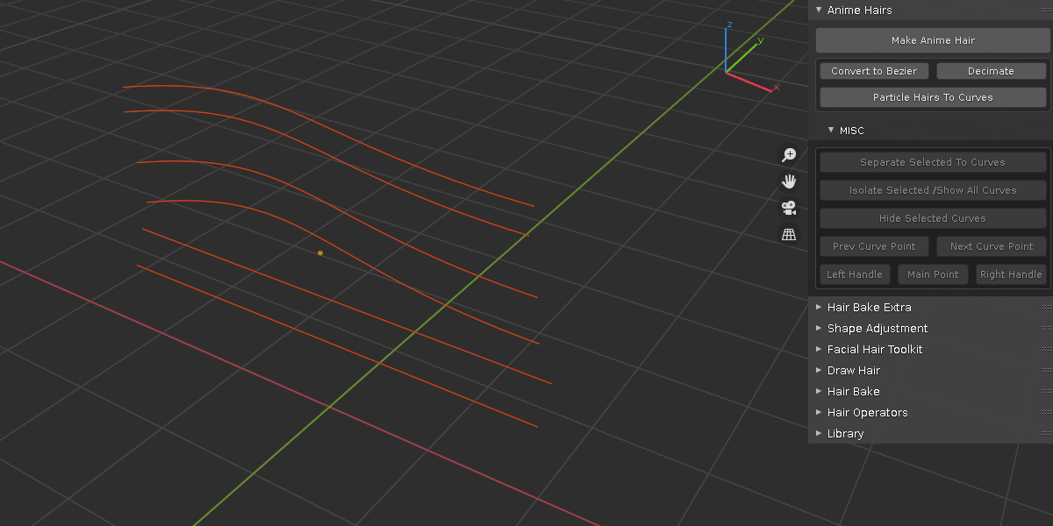
Task: Click Separate Selected To Curves button
Action: 933,162
